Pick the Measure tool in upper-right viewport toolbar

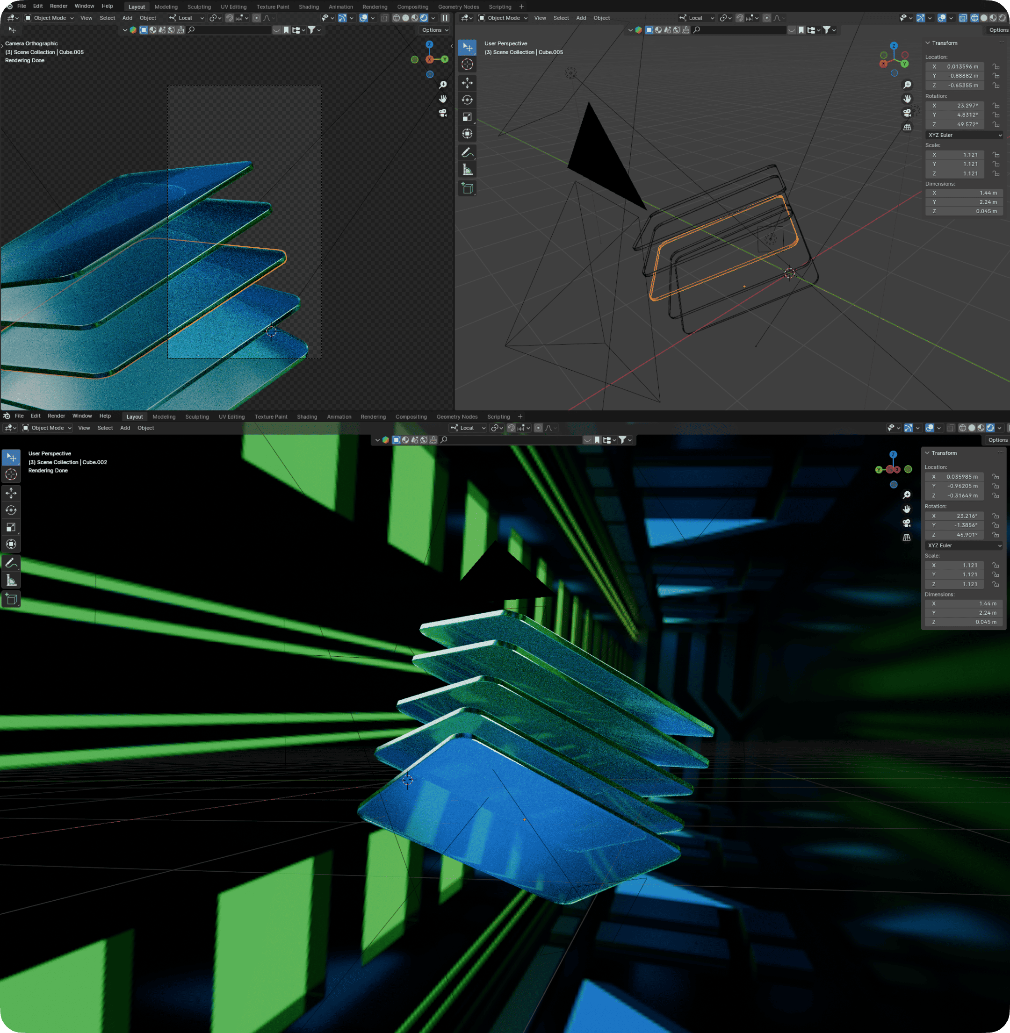click(467, 170)
